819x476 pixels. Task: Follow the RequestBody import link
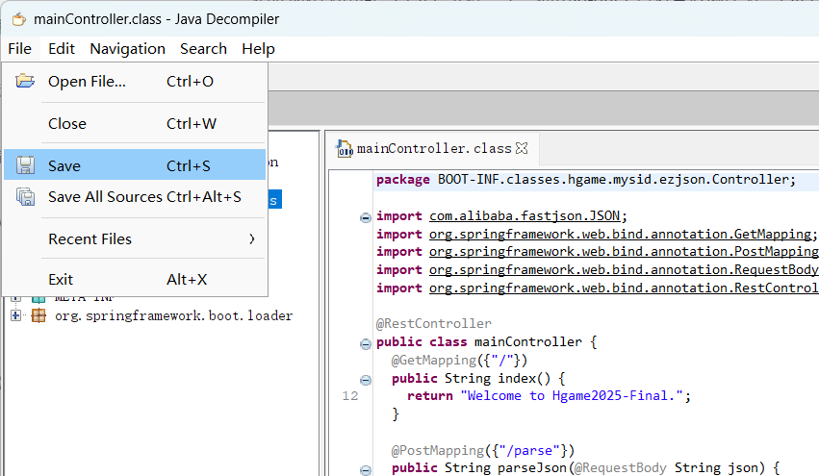click(625, 270)
